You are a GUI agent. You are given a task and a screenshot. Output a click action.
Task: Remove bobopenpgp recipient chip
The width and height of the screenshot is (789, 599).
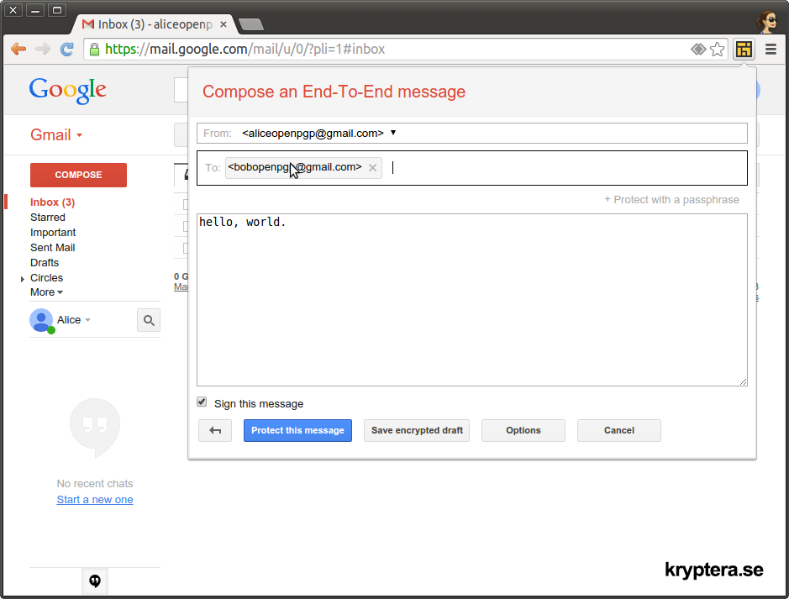point(373,168)
